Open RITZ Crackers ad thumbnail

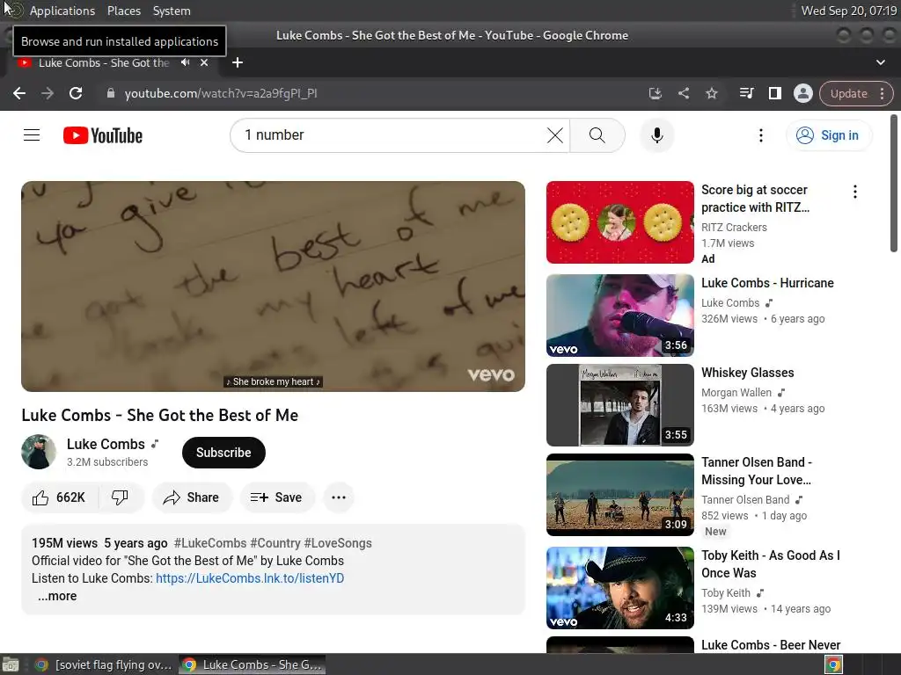tap(620, 222)
